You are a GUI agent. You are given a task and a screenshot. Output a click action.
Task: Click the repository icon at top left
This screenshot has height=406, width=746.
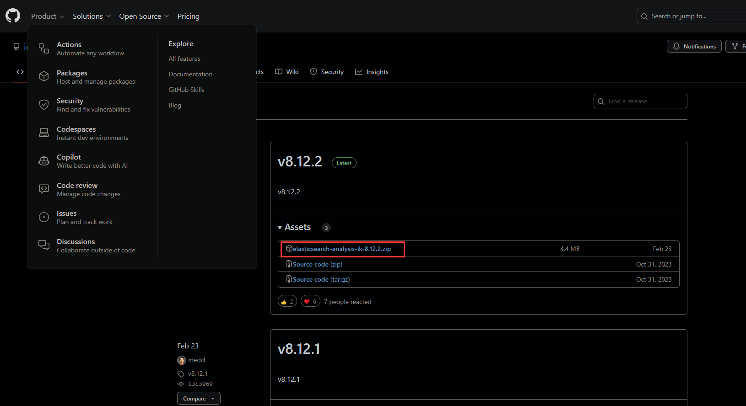click(16, 47)
